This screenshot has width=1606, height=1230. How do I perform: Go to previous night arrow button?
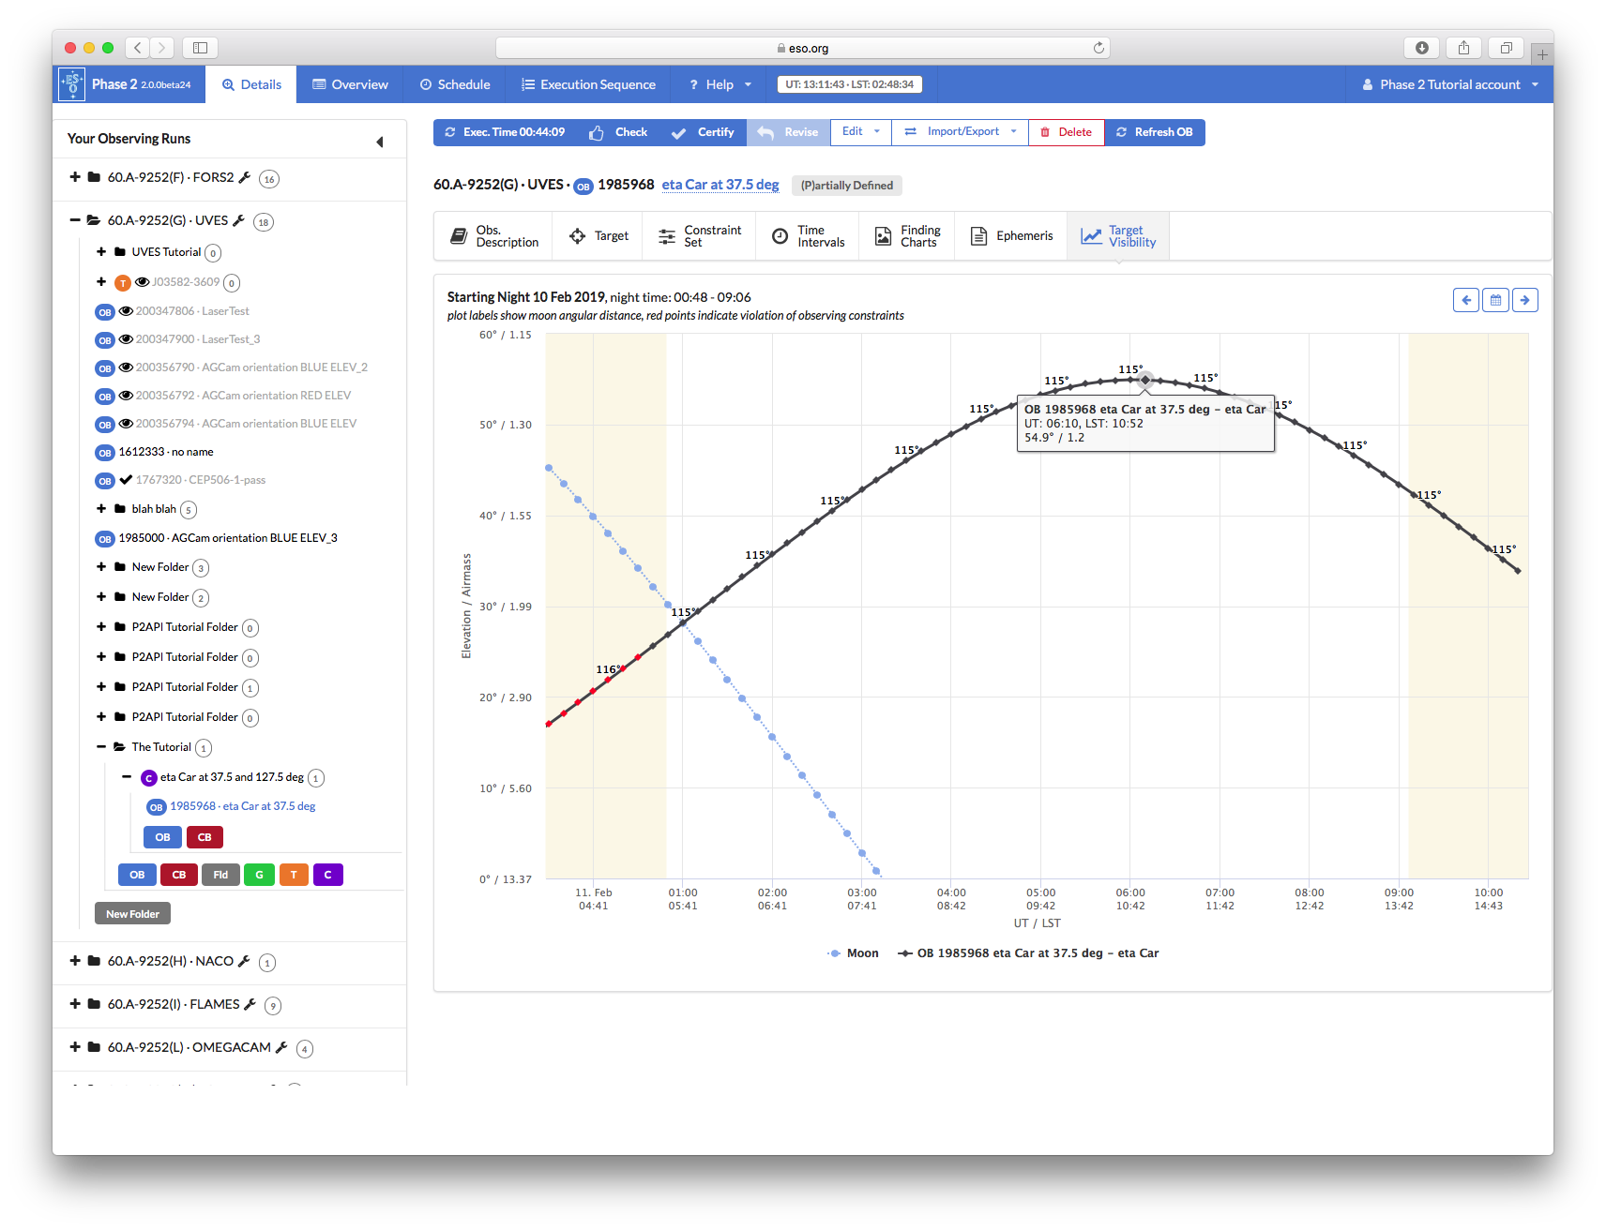[x=1466, y=300]
